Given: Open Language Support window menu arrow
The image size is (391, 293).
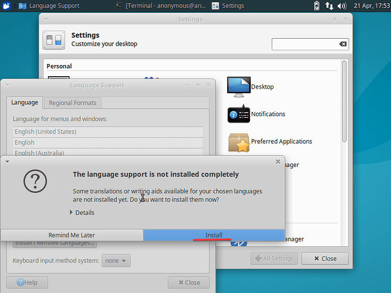Looking at the screenshot, I should point(7,85).
